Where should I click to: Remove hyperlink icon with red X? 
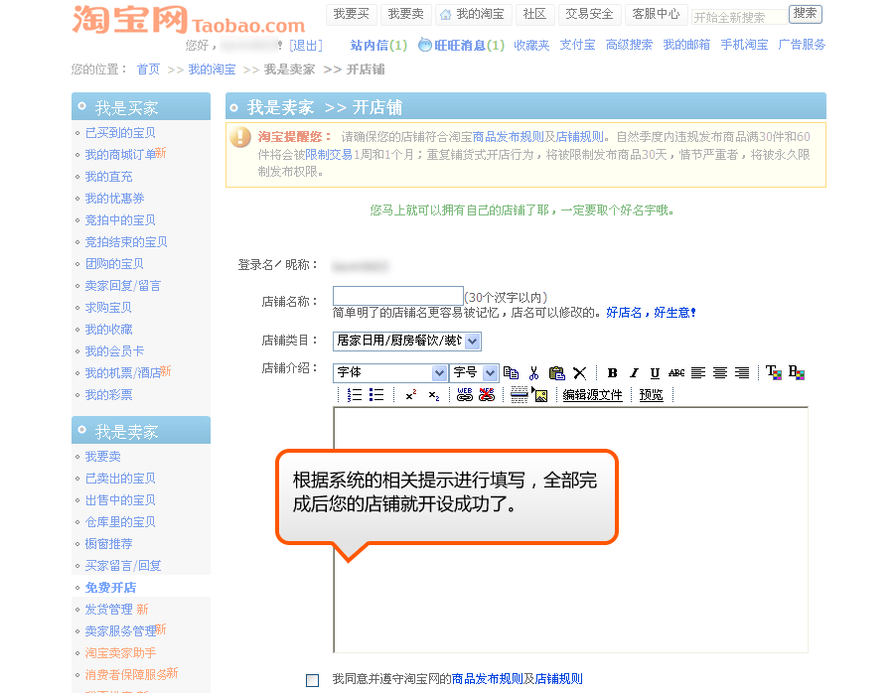pyautogui.click(x=487, y=394)
